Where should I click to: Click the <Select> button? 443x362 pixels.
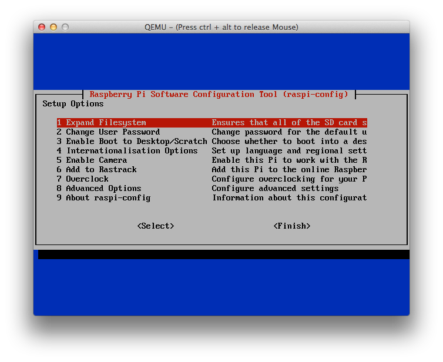tap(156, 226)
